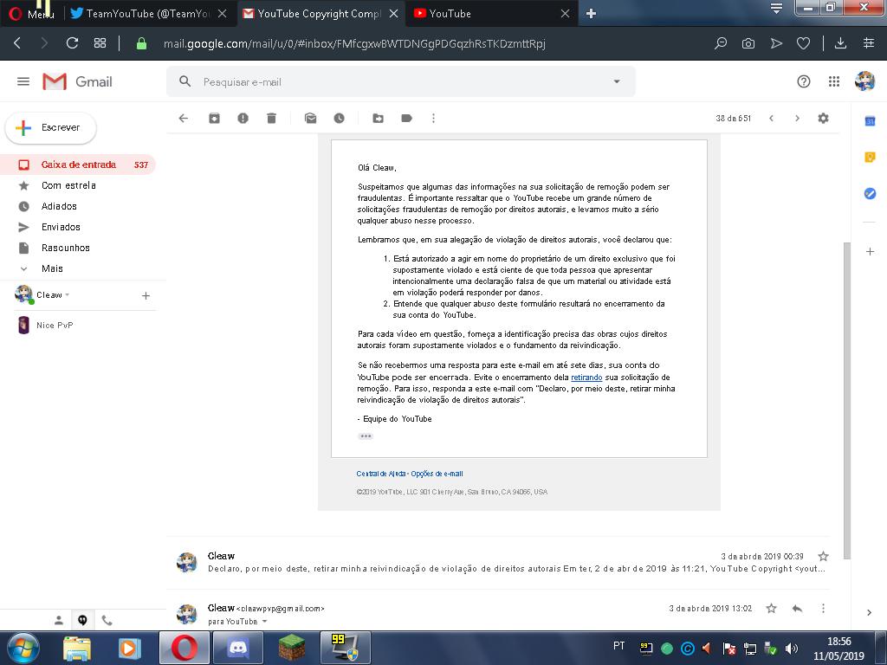Open Keep notes side panel icon

pyautogui.click(x=870, y=158)
